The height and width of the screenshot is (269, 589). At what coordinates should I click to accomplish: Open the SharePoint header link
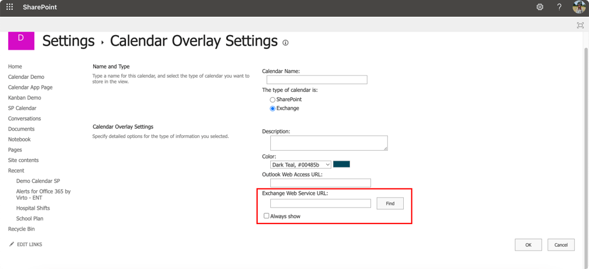[40, 7]
